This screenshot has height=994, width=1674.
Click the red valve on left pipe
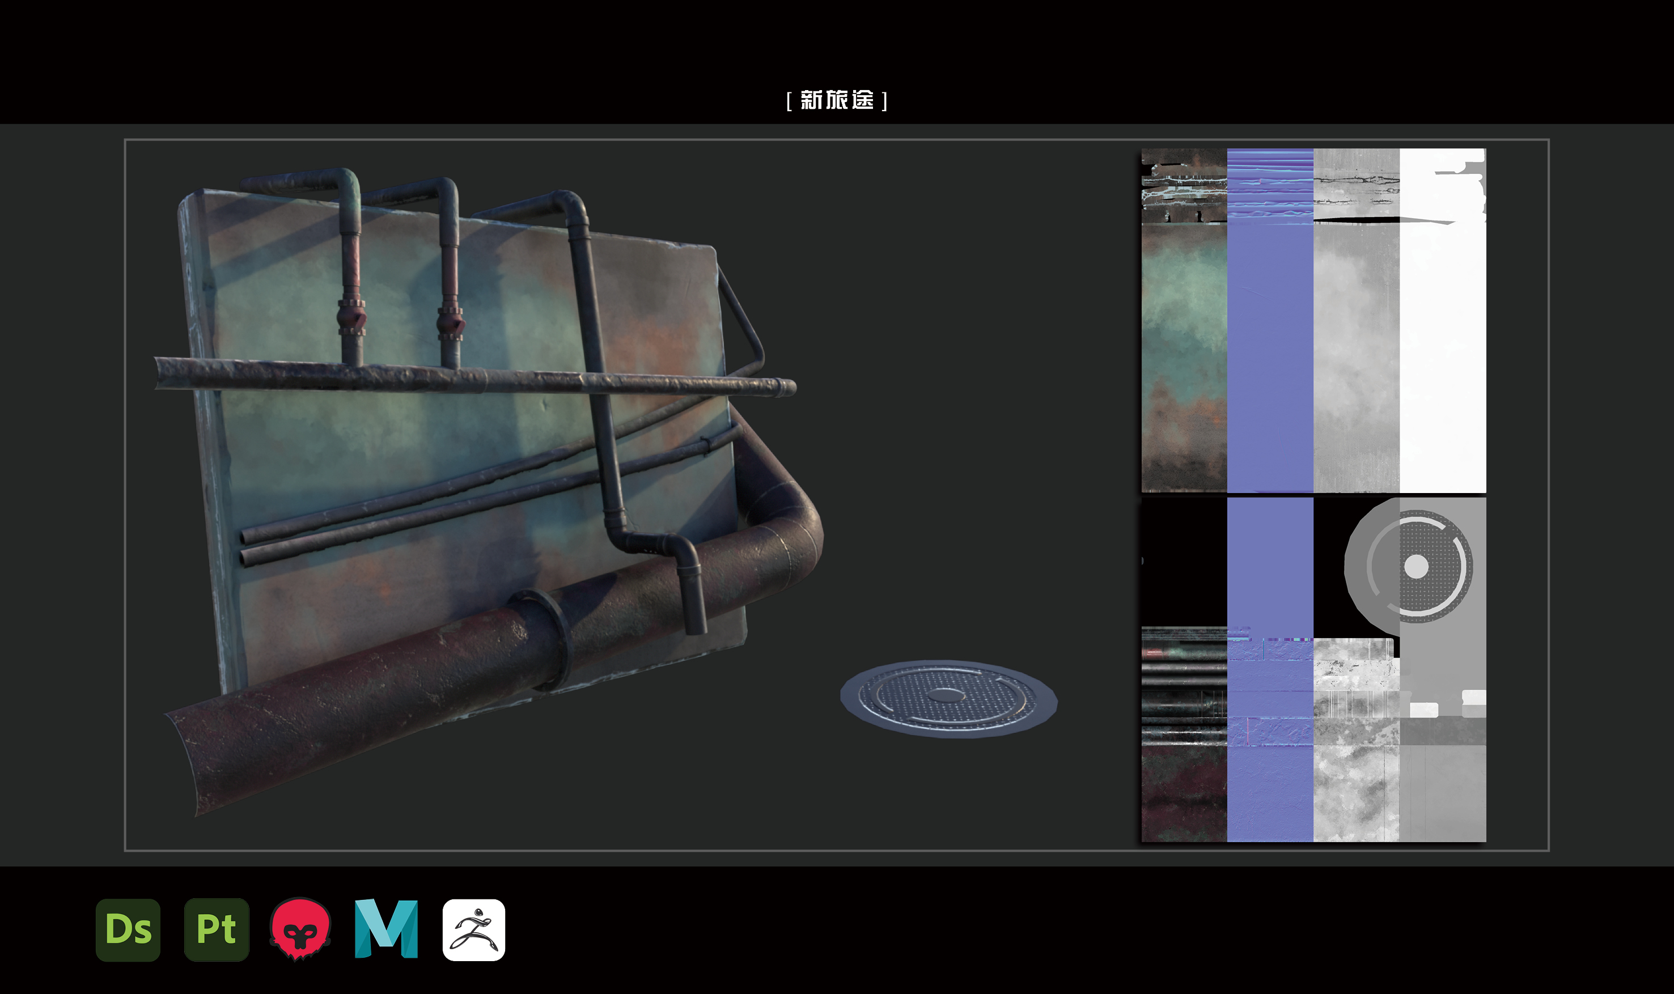tap(351, 318)
